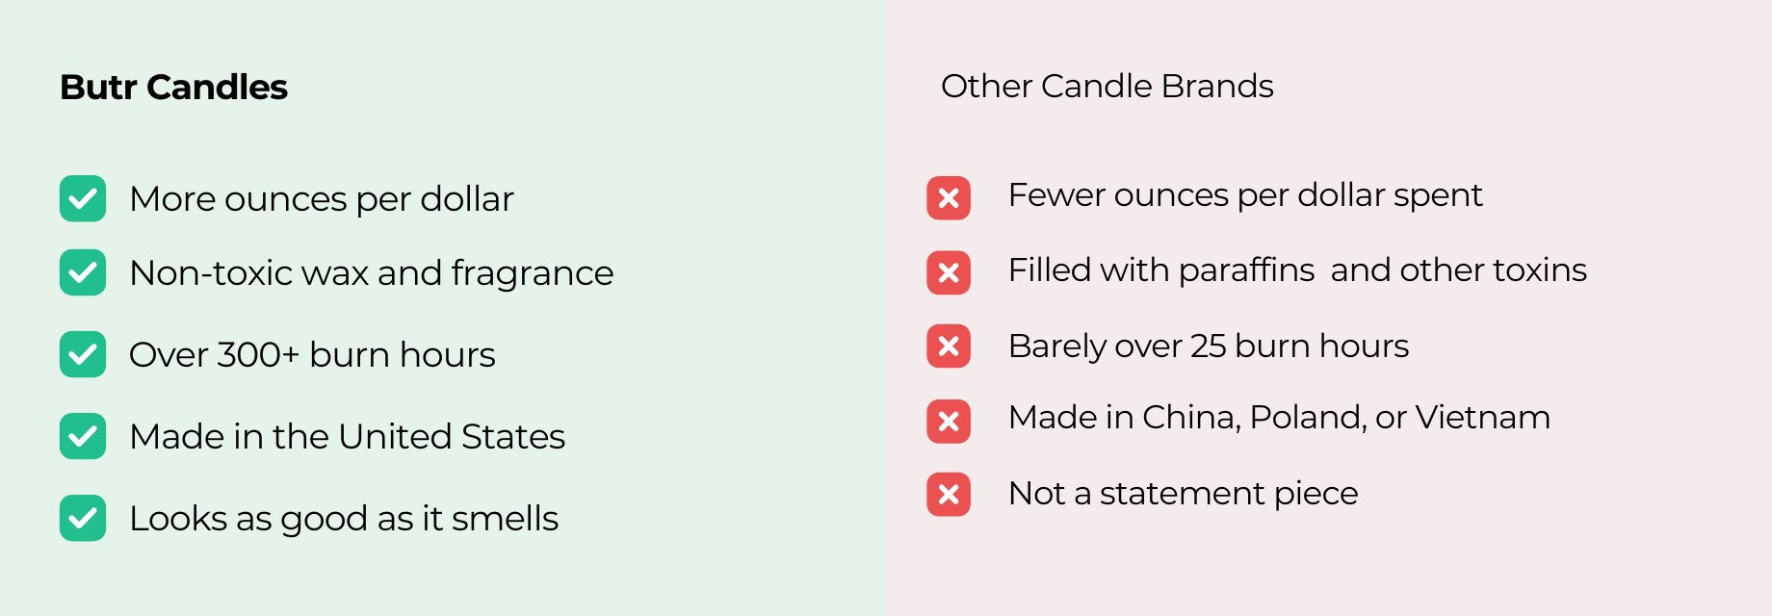Viewport: 1772px width, 616px height.
Task: Click the green check beside Over 300+ burn hours
Action: [83, 354]
